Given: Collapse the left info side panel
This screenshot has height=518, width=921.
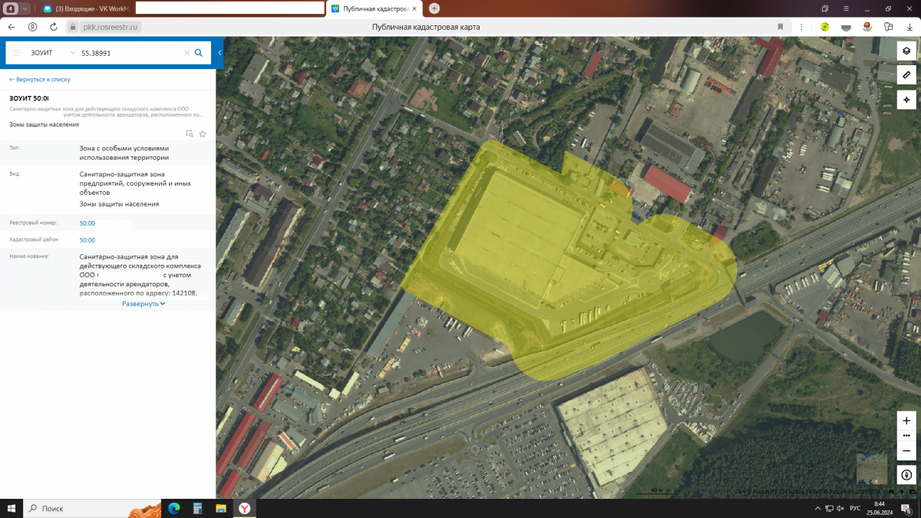Looking at the screenshot, I should click(220, 53).
